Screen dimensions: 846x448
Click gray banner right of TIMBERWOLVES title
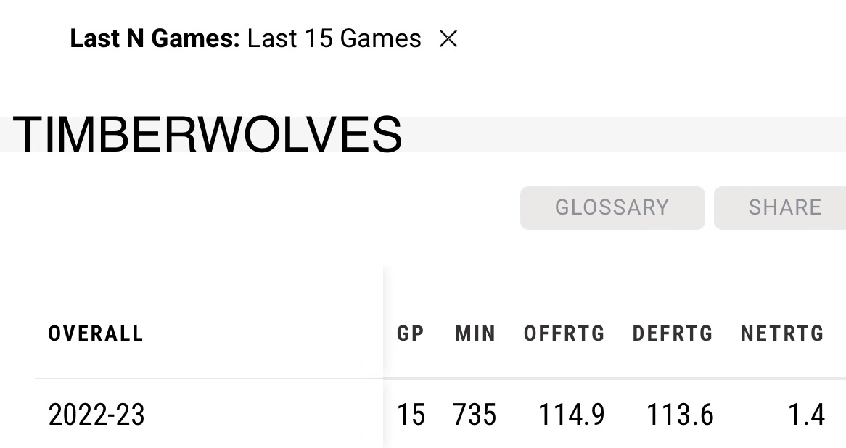click(x=624, y=134)
